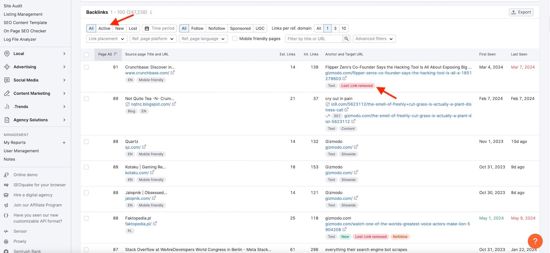The width and height of the screenshot is (550, 253).
Task: Select the Crunchbase row checkbox
Action: coord(86,67)
